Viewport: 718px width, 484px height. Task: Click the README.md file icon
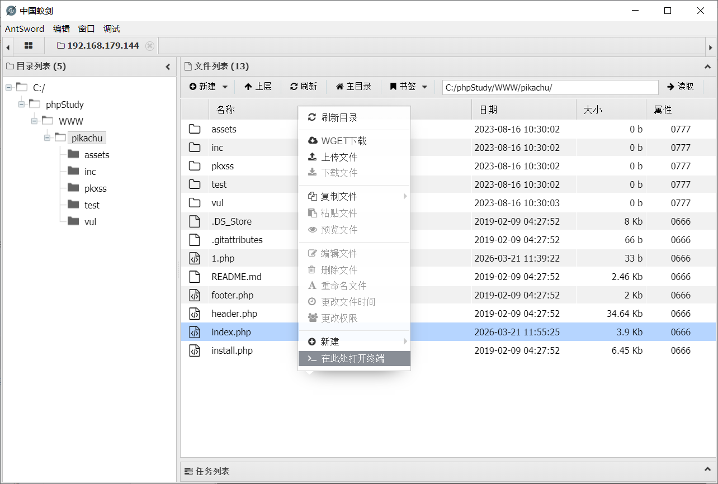pos(195,277)
